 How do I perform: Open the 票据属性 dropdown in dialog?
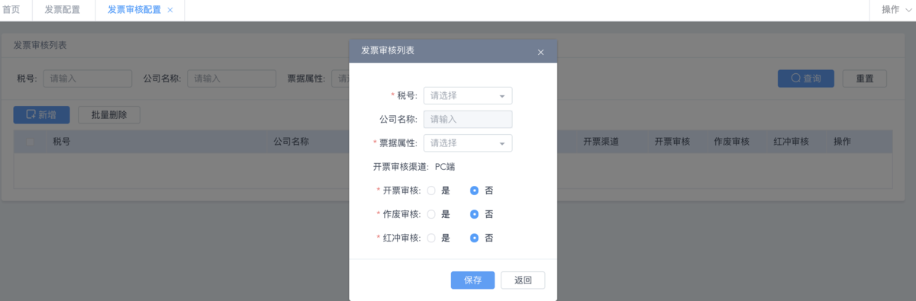(468, 143)
